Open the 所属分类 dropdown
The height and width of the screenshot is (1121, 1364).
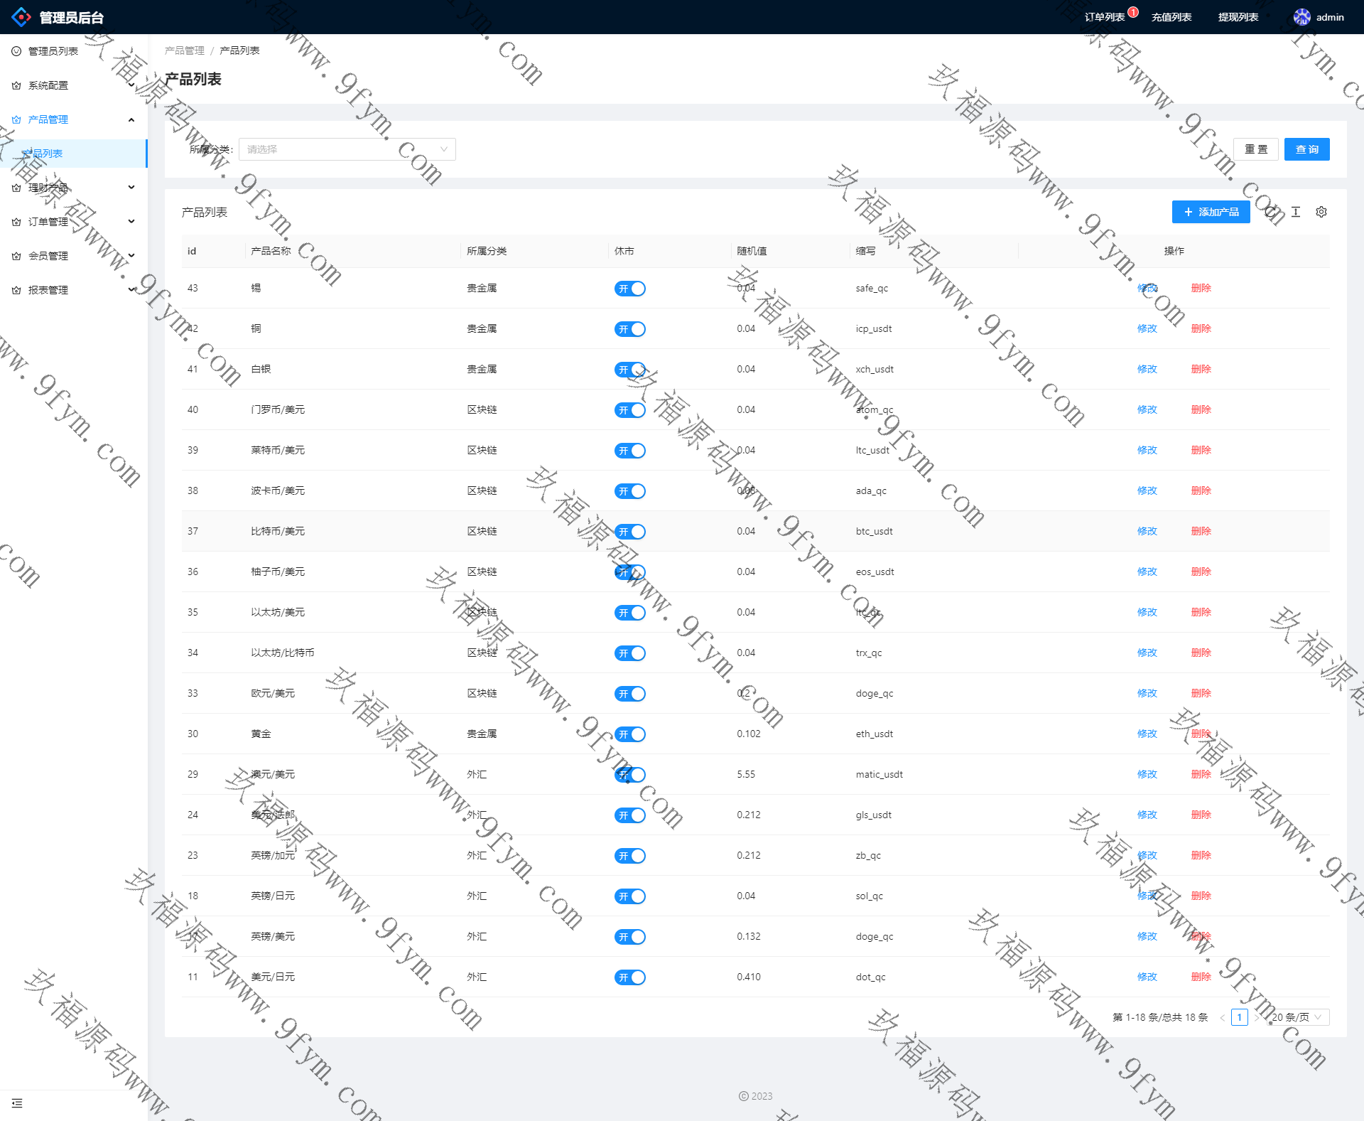click(347, 149)
